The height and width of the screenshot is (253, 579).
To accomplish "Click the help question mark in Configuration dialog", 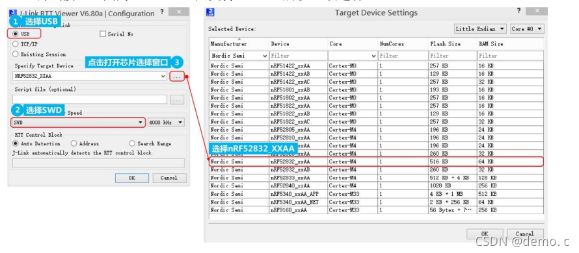I will (162, 12).
